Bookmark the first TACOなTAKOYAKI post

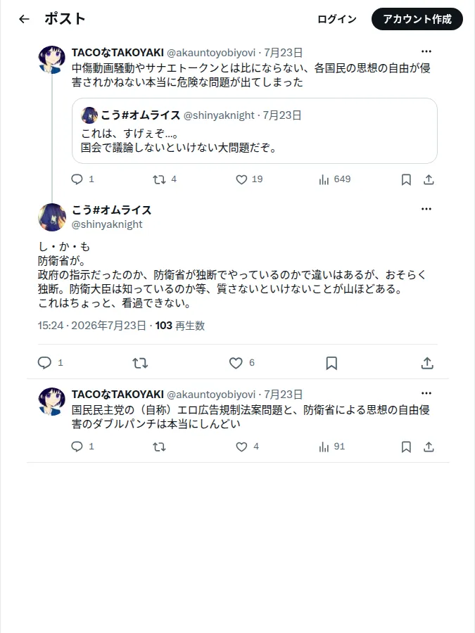[406, 179]
